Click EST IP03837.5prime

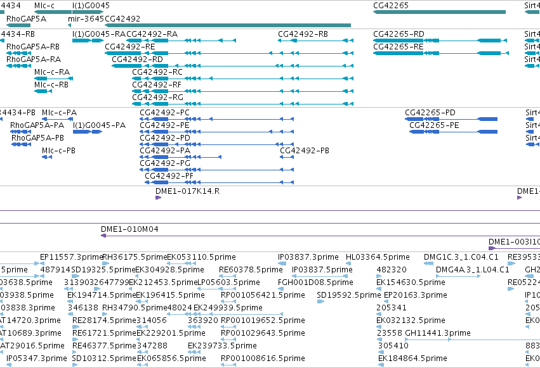coord(322,270)
